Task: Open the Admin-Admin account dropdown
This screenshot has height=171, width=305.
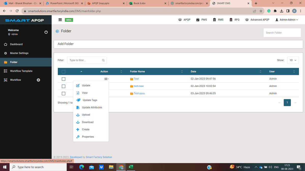Action: click(287, 20)
